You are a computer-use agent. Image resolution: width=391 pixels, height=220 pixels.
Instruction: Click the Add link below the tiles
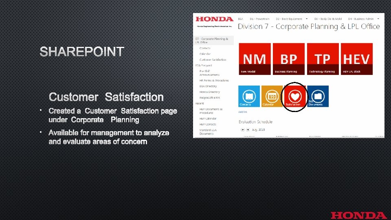[243, 112]
